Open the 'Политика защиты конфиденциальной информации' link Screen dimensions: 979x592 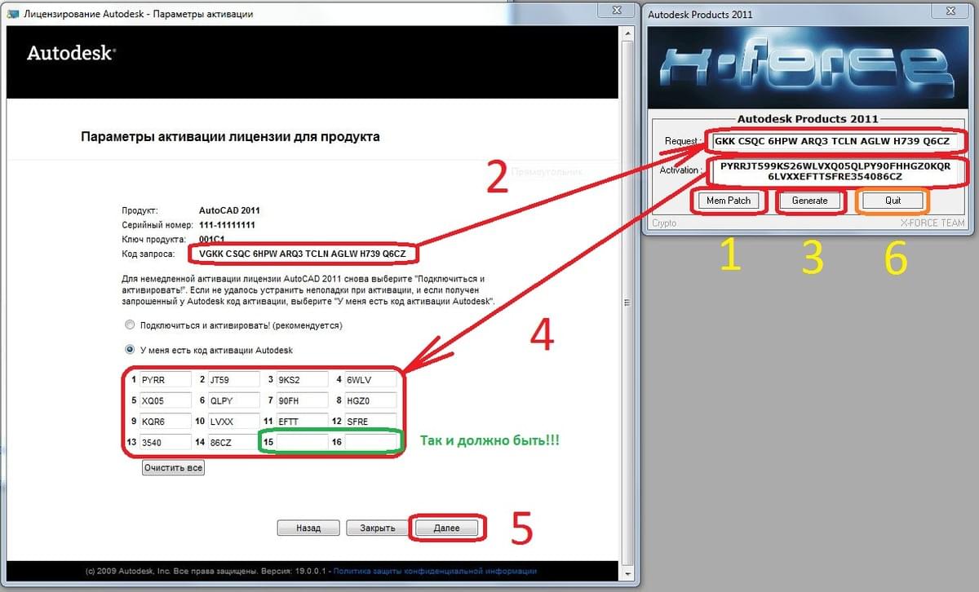(x=435, y=571)
